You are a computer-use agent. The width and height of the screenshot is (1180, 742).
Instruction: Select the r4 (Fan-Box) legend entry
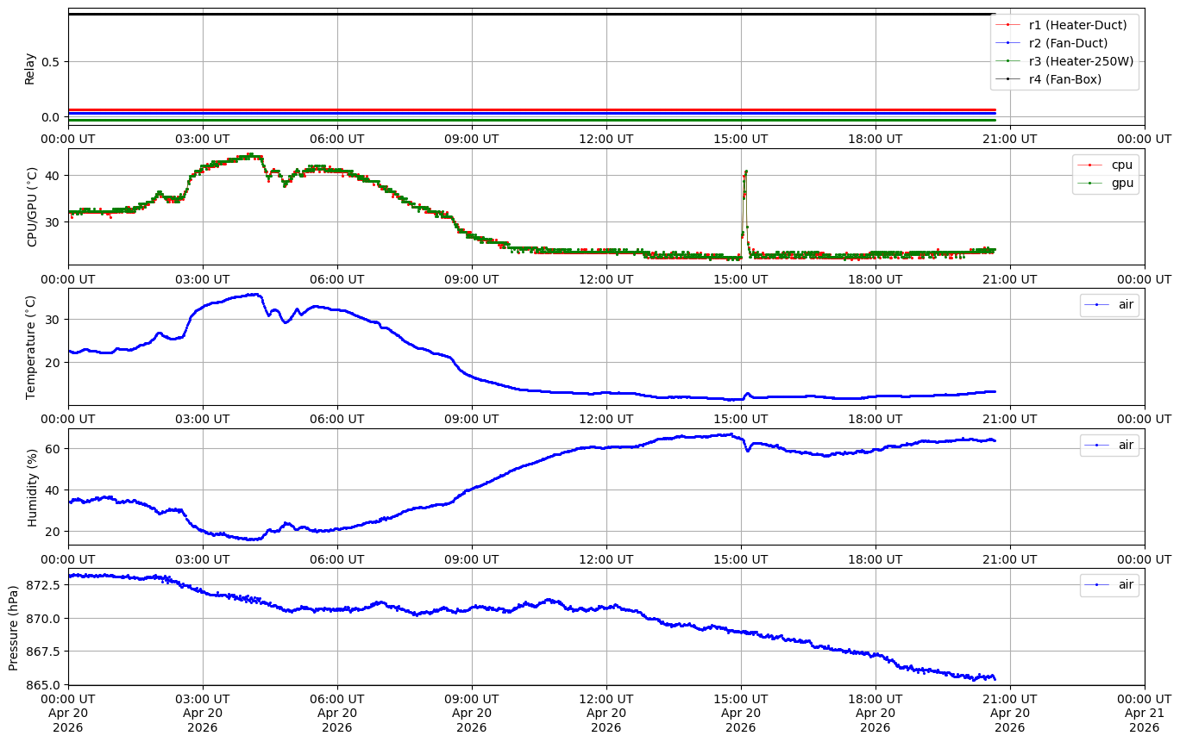click(1064, 79)
